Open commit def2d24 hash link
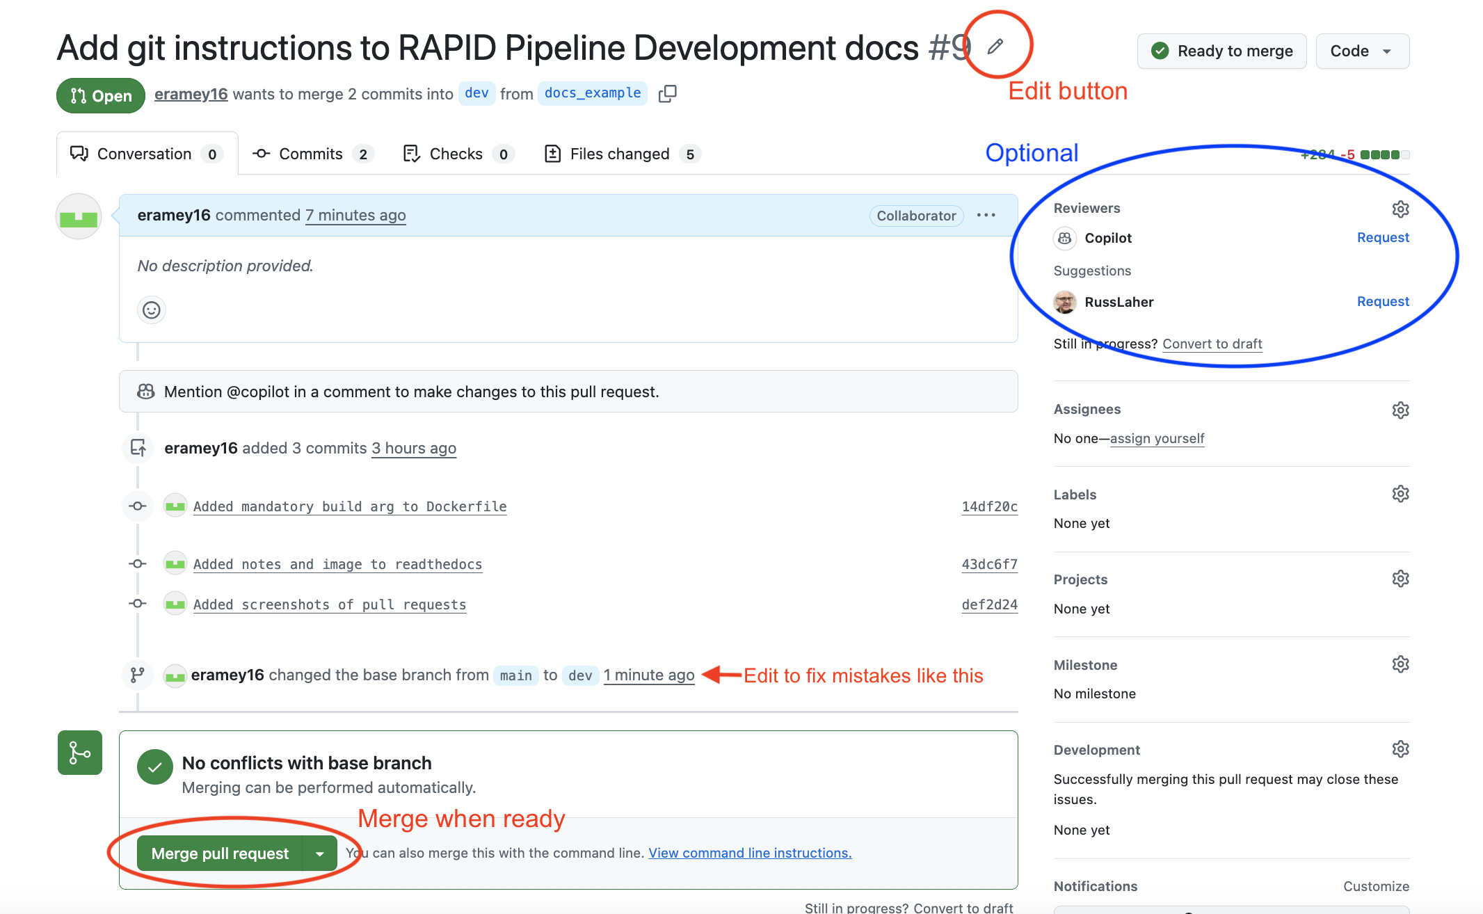 989,604
